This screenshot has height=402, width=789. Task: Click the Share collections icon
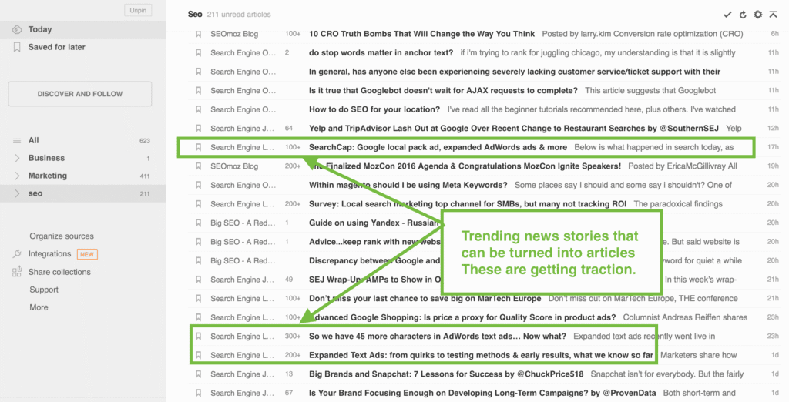pos(17,272)
